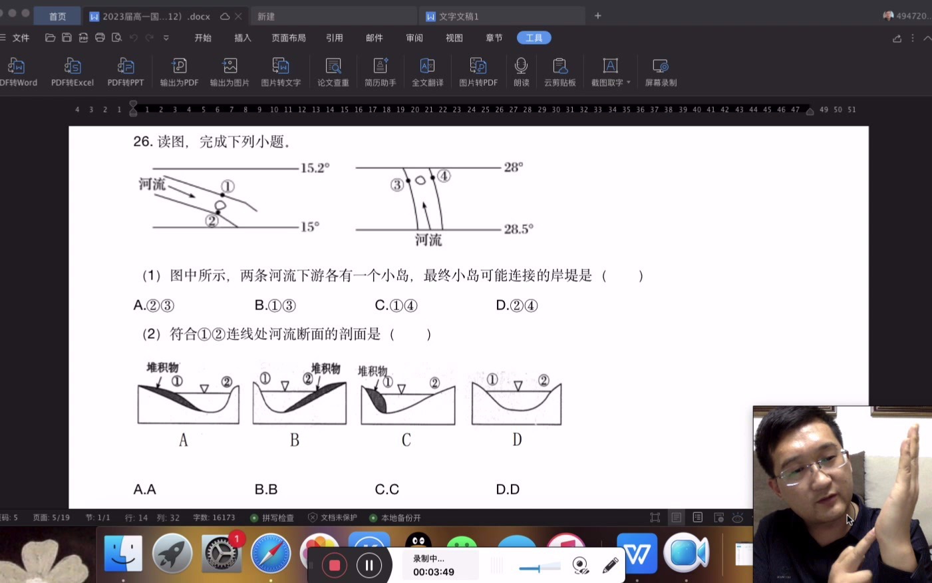Click the recorder pencil annotation icon

[x=611, y=566]
